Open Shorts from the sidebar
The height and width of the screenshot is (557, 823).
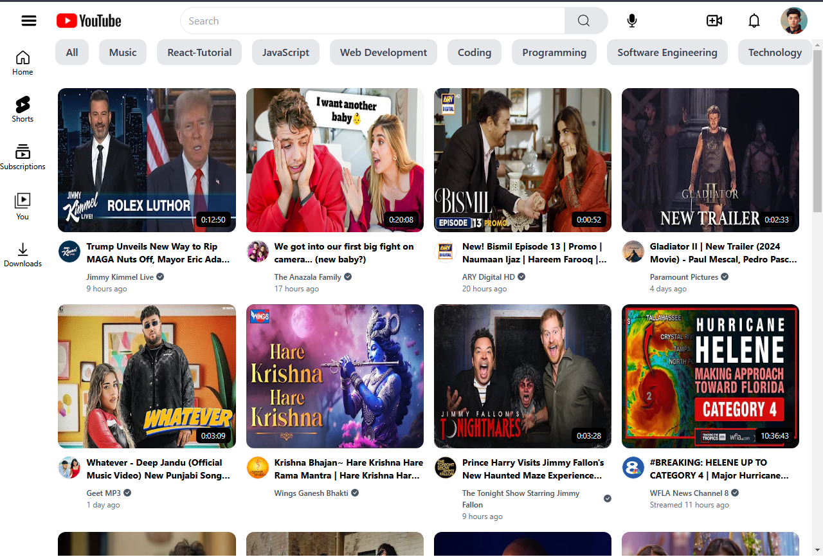click(23, 110)
